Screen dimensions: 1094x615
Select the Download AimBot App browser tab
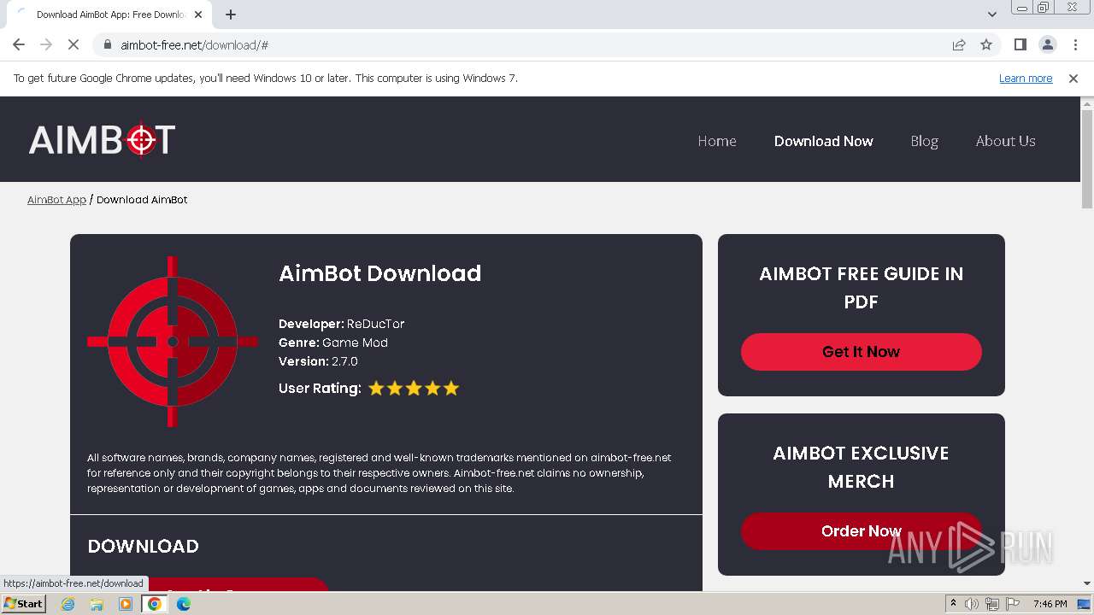(109, 15)
